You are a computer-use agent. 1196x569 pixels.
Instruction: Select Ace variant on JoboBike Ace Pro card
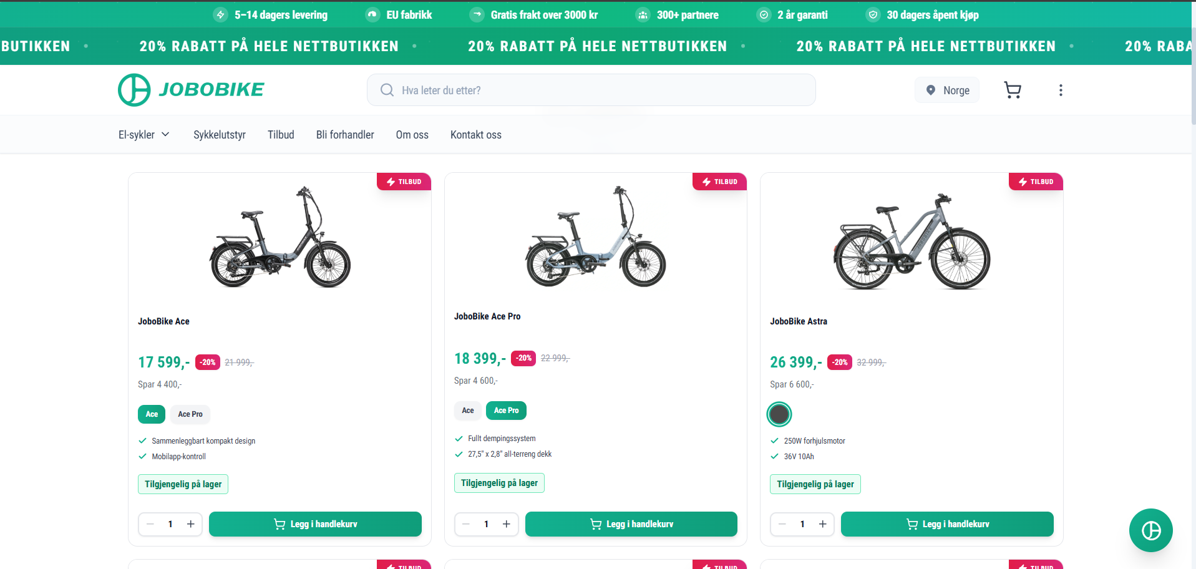coord(468,411)
